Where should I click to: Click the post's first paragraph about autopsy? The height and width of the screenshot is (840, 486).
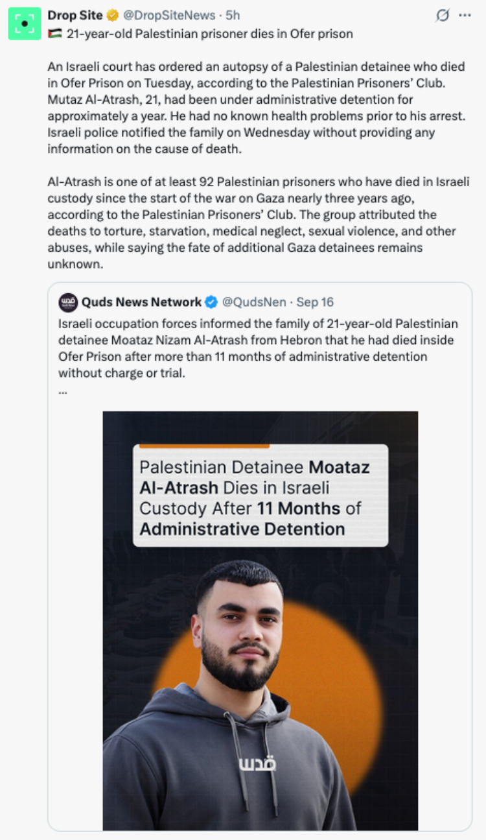tap(256, 108)
